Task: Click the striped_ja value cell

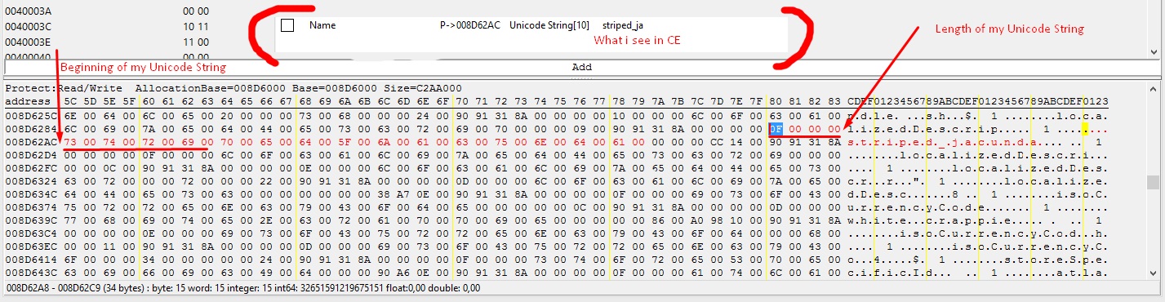Action: click(628, 25)
